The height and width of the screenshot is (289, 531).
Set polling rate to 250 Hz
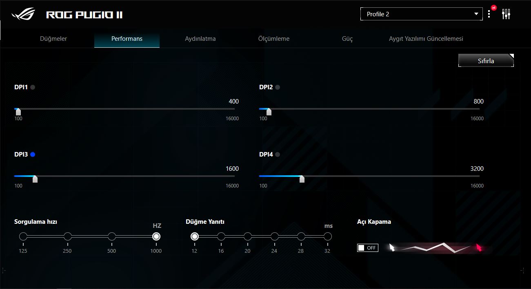coord(68,236)
